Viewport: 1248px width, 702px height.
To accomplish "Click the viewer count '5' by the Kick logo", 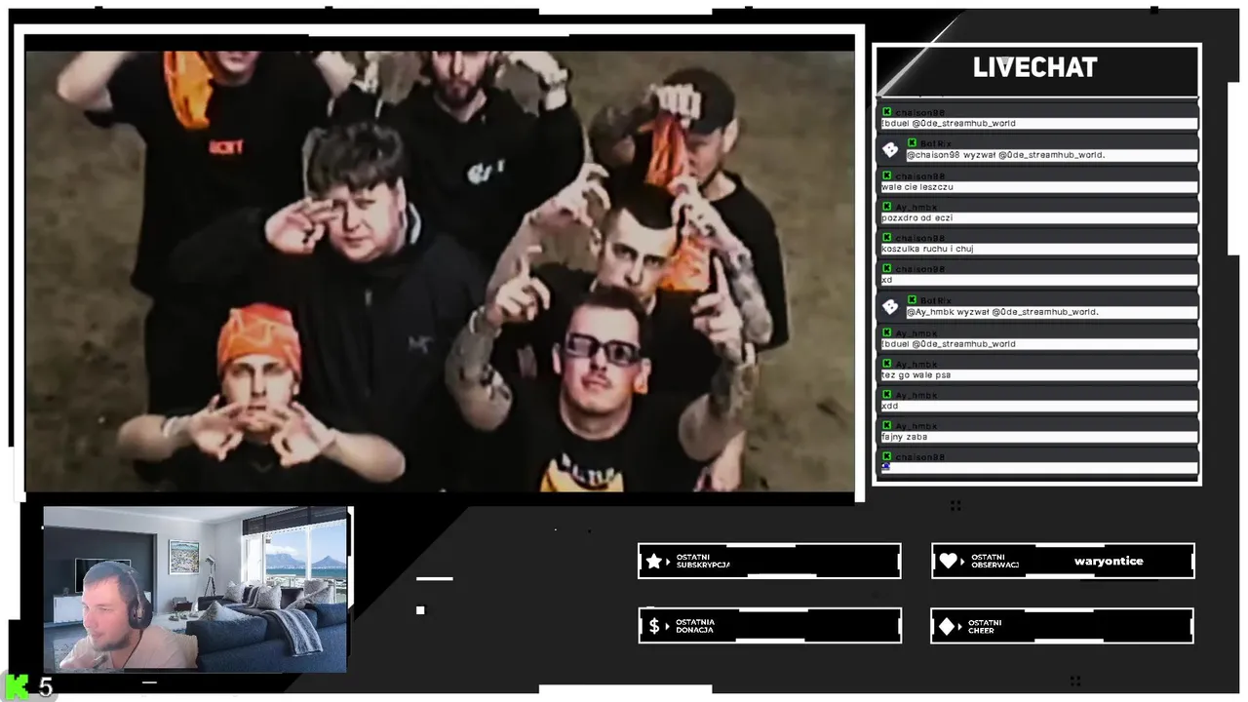I will [46, 687].
